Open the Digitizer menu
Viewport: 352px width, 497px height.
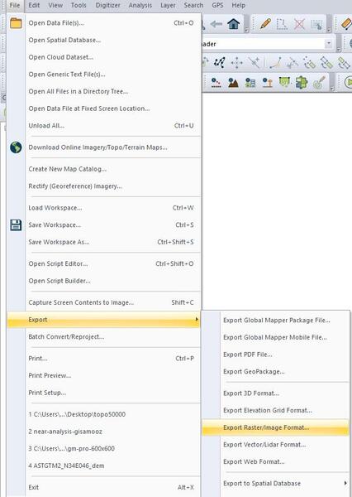tap(108, 5)
